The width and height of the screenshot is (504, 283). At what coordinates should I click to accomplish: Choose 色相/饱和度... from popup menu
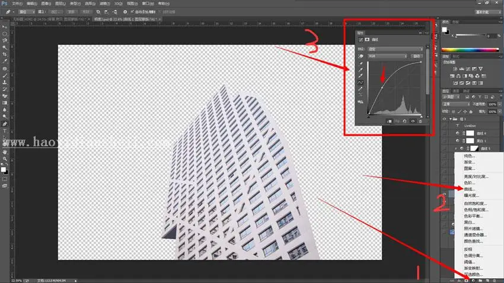(476, 210)
